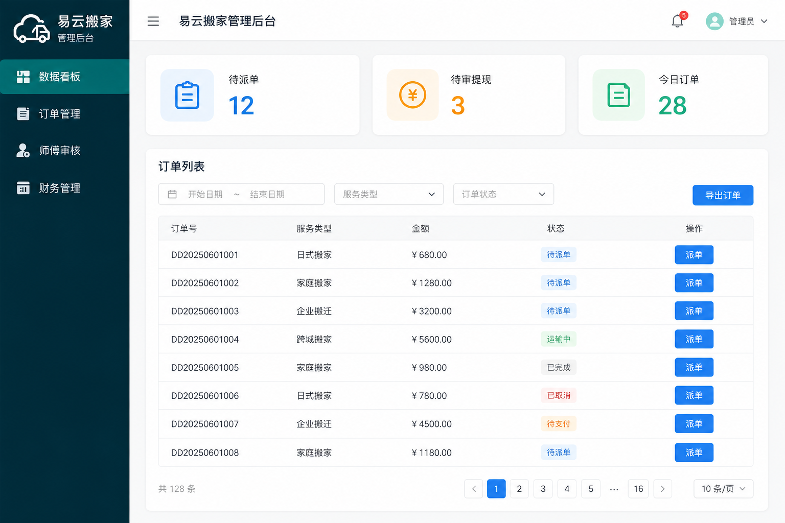785x523 pixels.
Task: Click 派单 for order DD20250601008
Action: pos(694,453)
